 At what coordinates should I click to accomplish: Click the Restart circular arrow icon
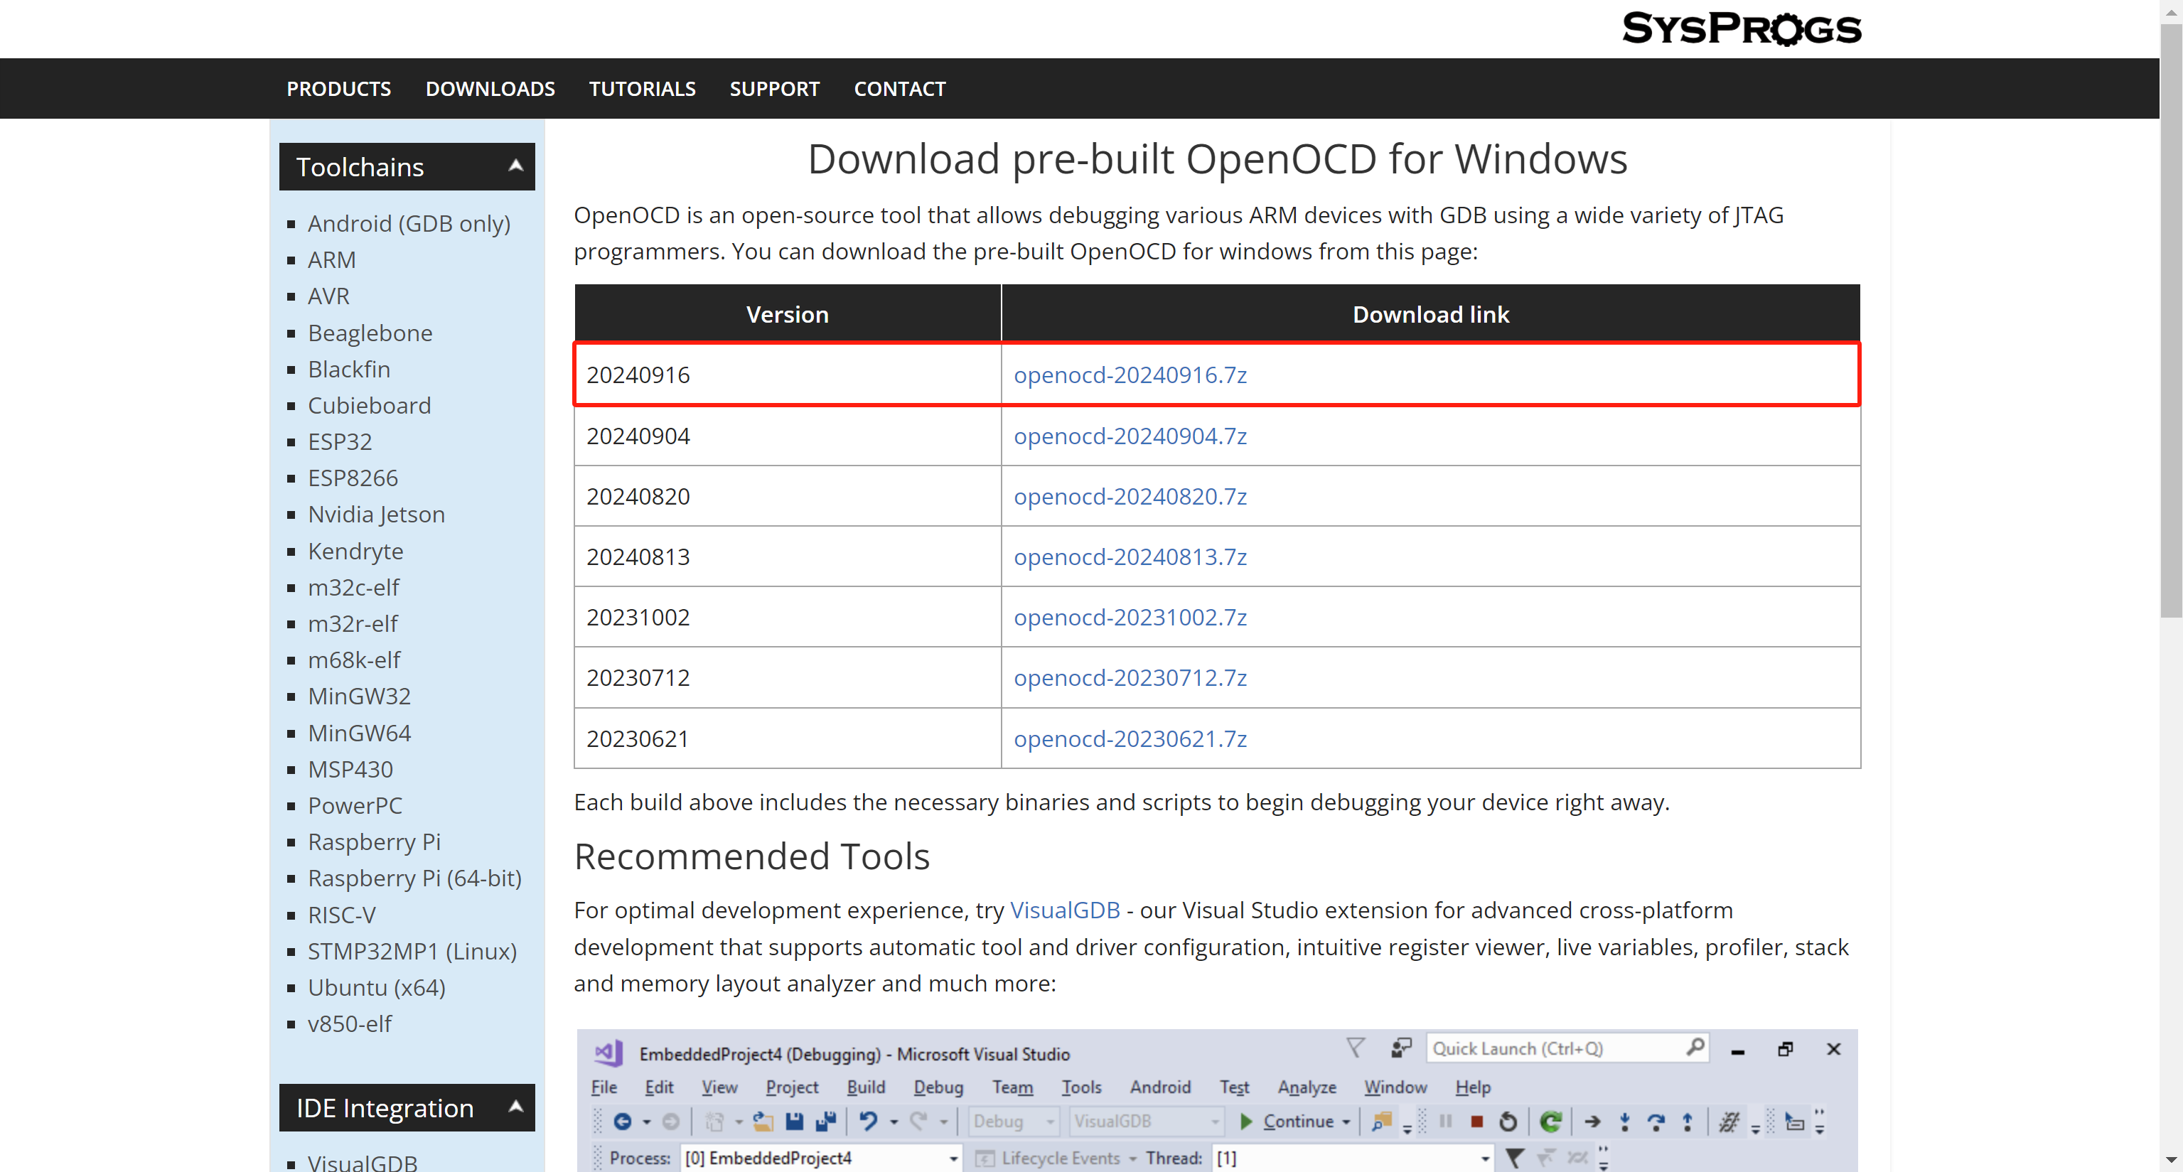(1508, 1121)
